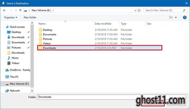Open the view options dropdown arrow
Viewport: 190px width, 109px height.
(176, 18)
